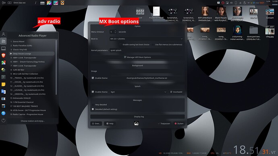Open the laptop screen icon in the side dock
The width and height of the screenshot is (278, 156).
tap(3, 48)
